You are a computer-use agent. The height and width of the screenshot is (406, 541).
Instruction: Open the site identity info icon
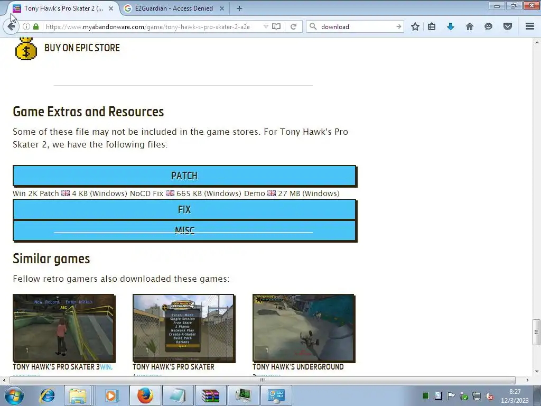26,26
